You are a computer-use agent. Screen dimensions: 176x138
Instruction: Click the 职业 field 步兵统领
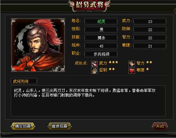pyautogui.click(x=101, y=54)
